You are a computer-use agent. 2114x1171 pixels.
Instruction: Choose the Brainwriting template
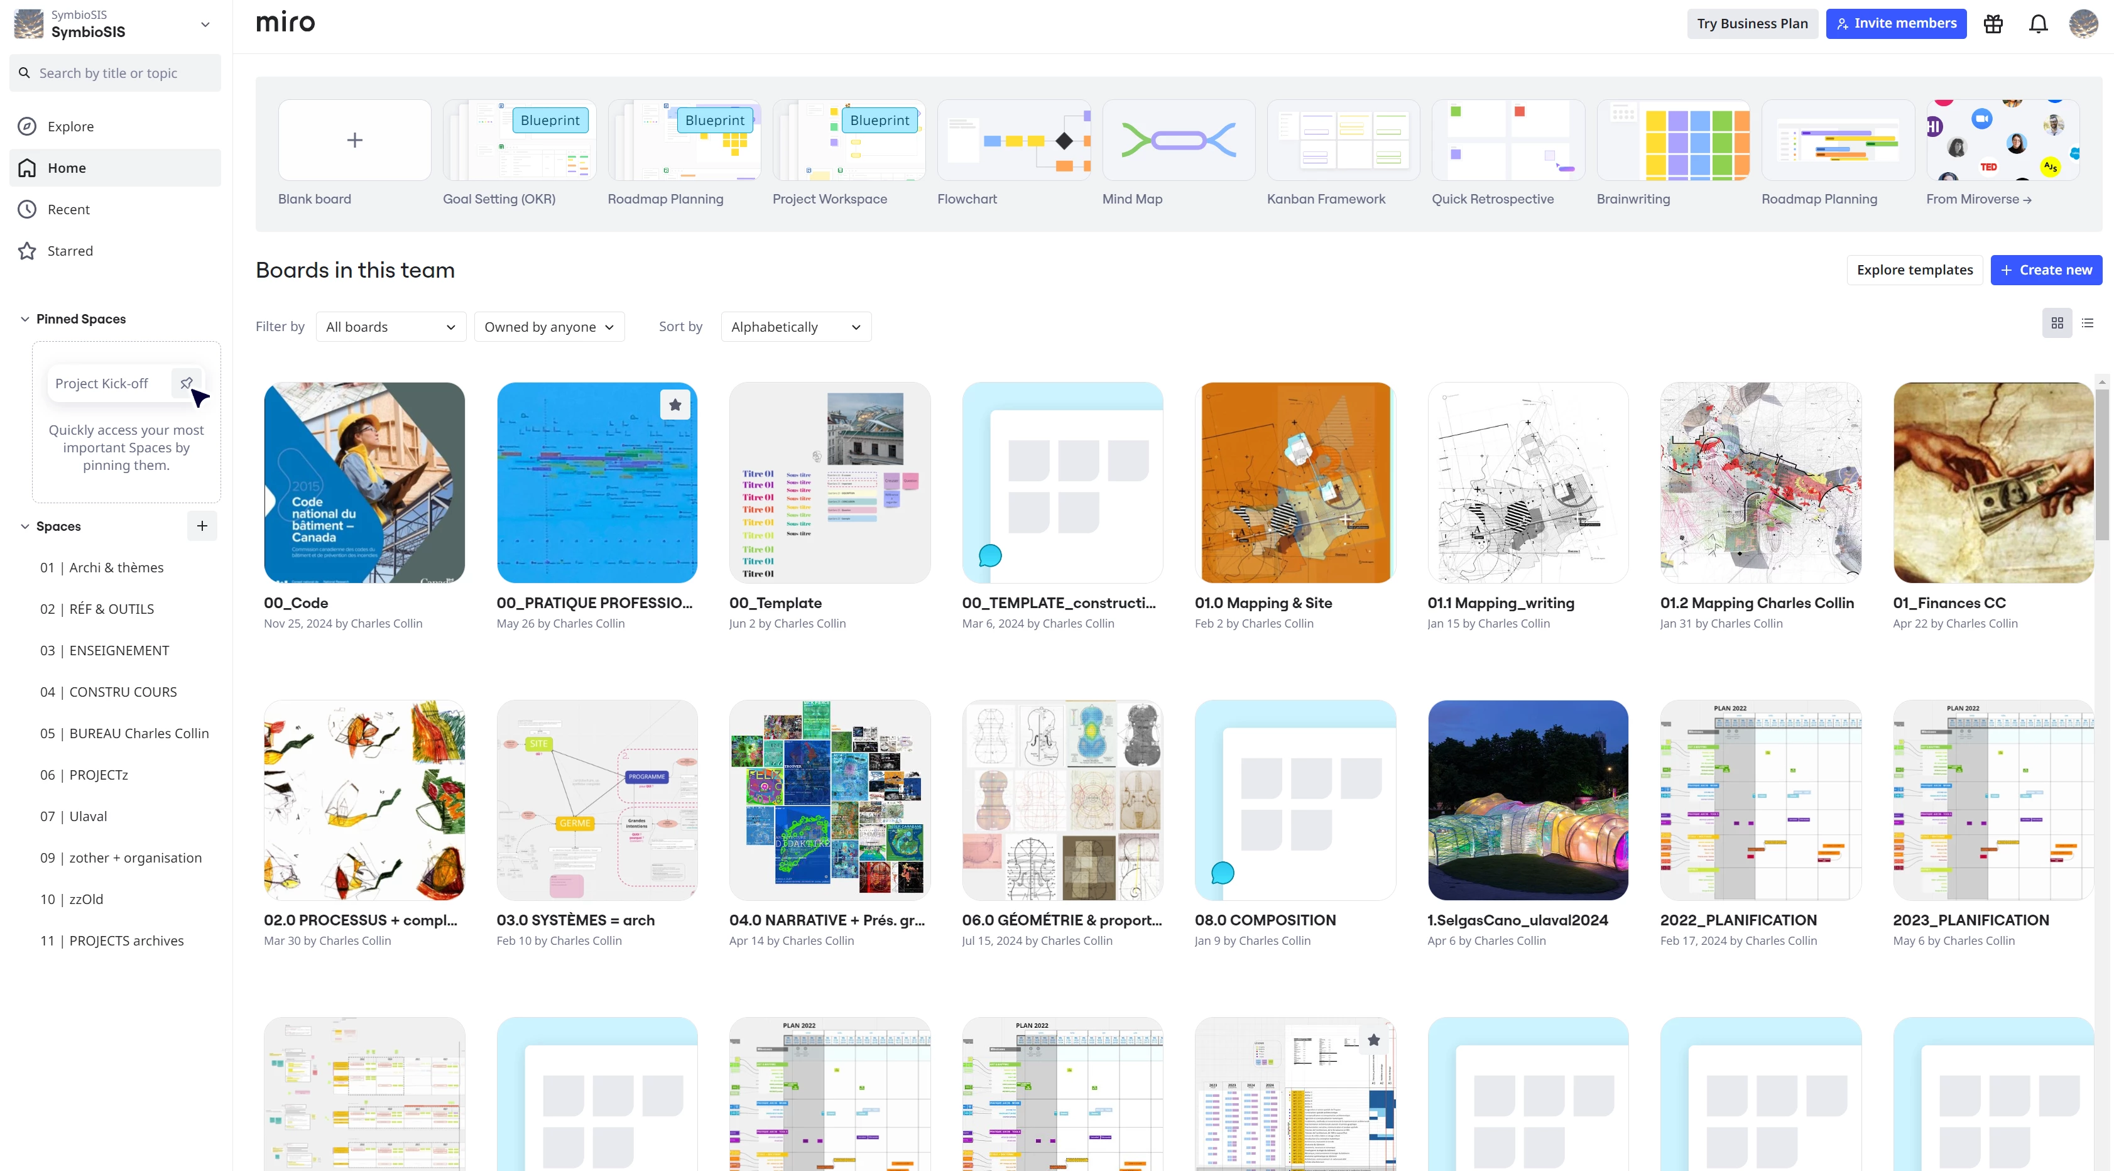pos(1674,140)
